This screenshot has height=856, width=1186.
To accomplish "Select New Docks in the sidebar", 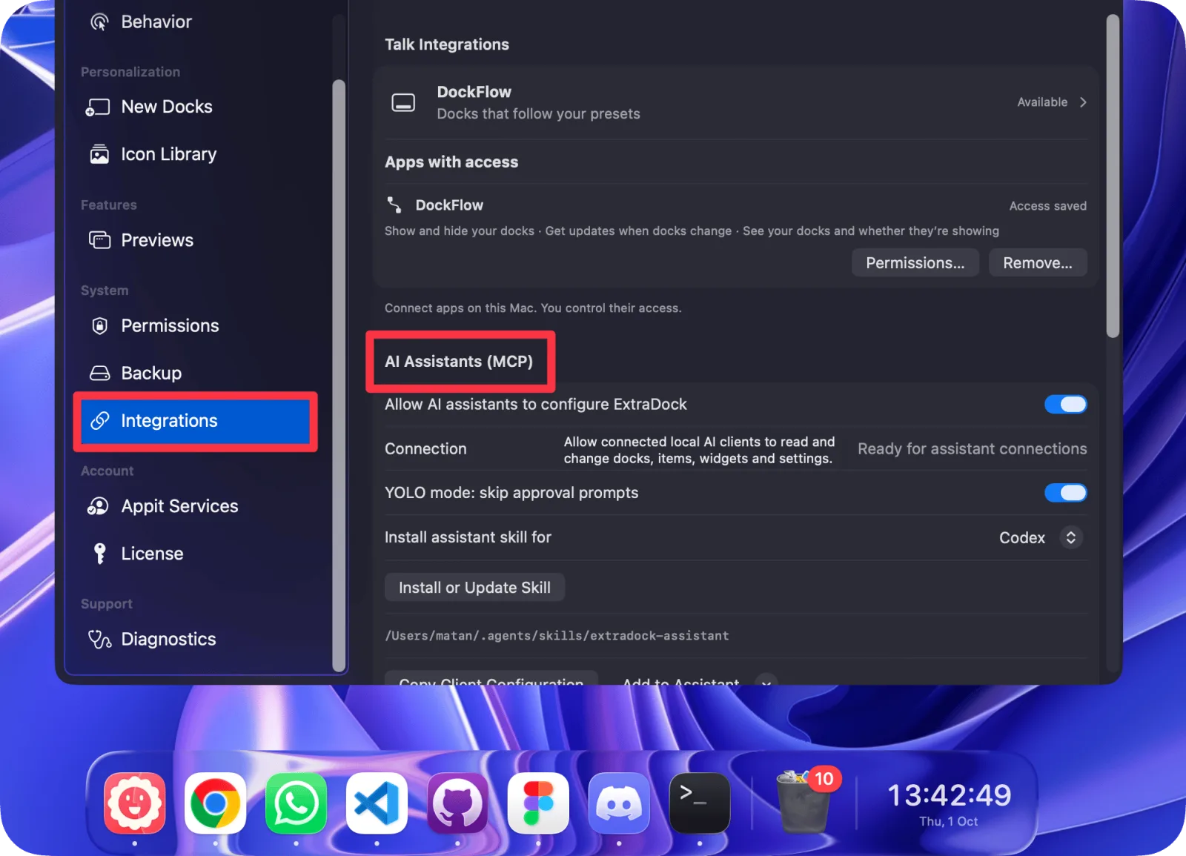I will pos(194,107).
